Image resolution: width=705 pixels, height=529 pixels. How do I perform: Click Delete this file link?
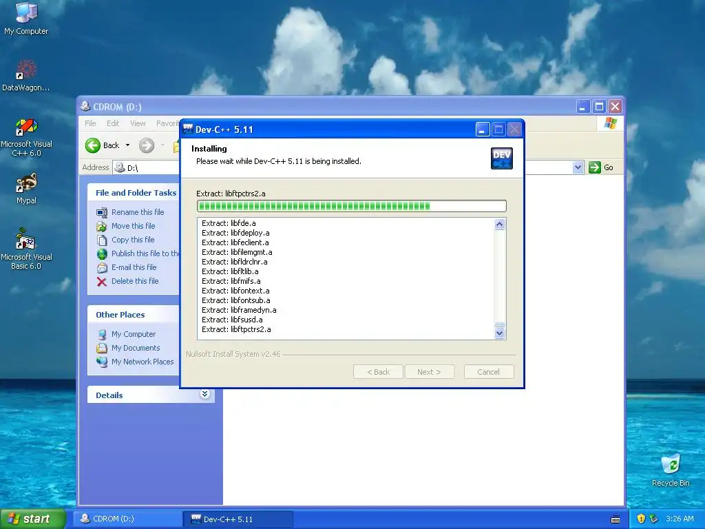(x=135, y=281)
